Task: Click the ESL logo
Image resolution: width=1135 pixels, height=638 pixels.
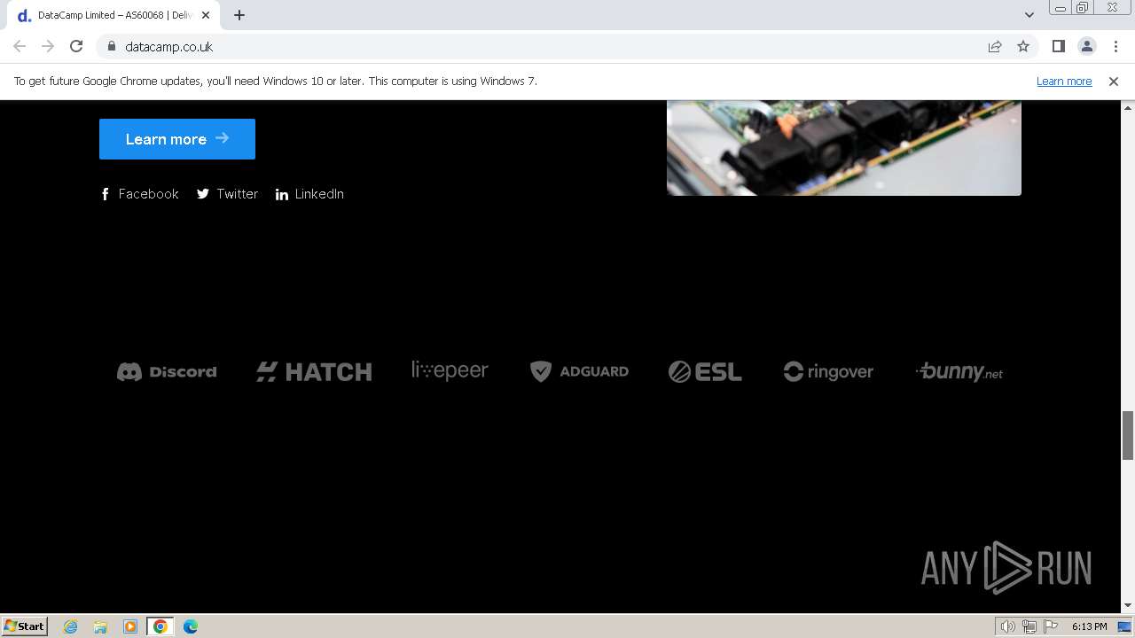Action: (x=705, y=371)
